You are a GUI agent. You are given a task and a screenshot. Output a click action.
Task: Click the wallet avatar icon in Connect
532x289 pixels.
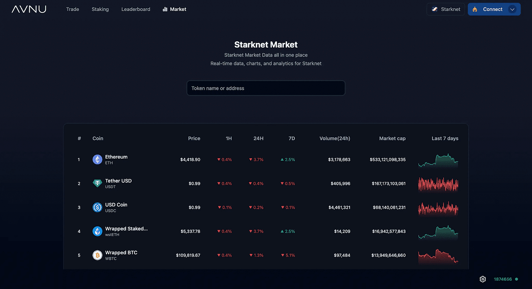point(475,9)
